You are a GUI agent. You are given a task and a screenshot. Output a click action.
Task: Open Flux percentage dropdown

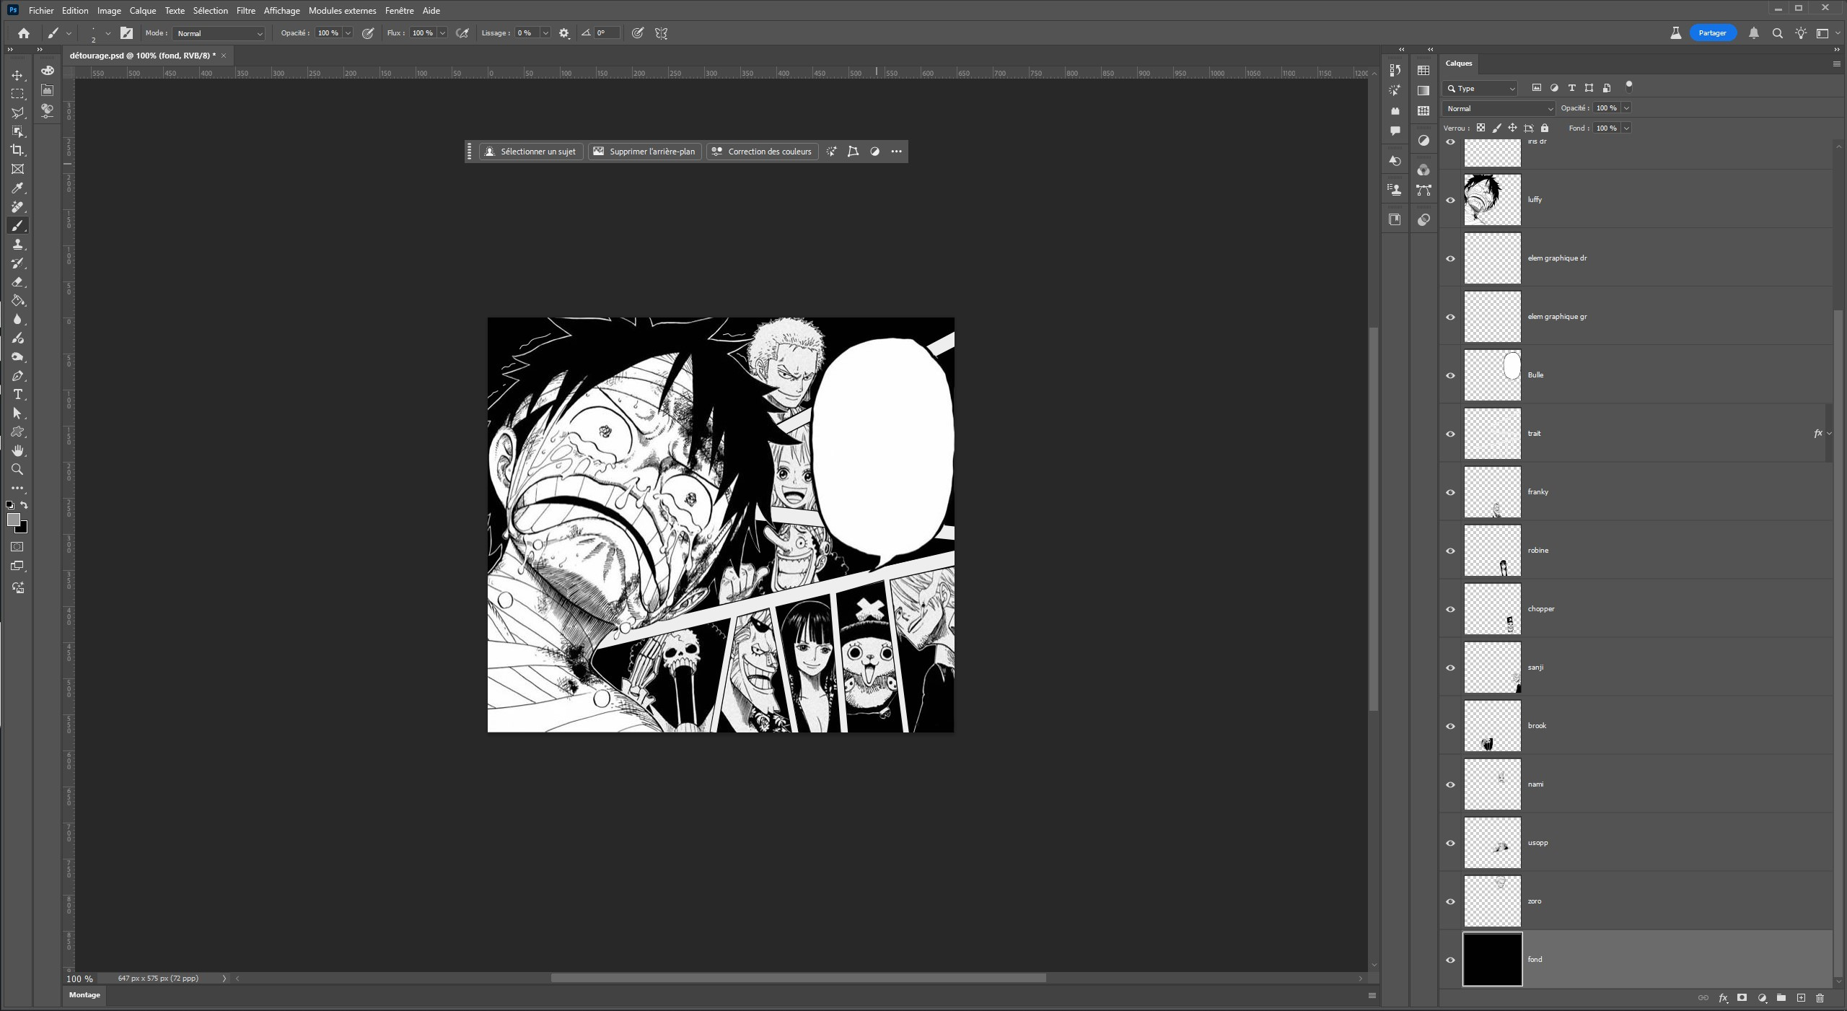442,33
